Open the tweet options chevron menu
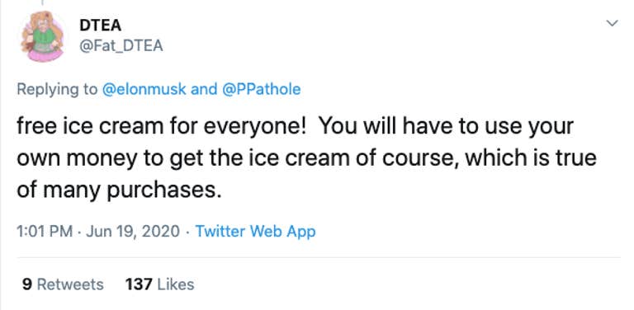The height and width of the screenshot is (310, 634). 613,23
